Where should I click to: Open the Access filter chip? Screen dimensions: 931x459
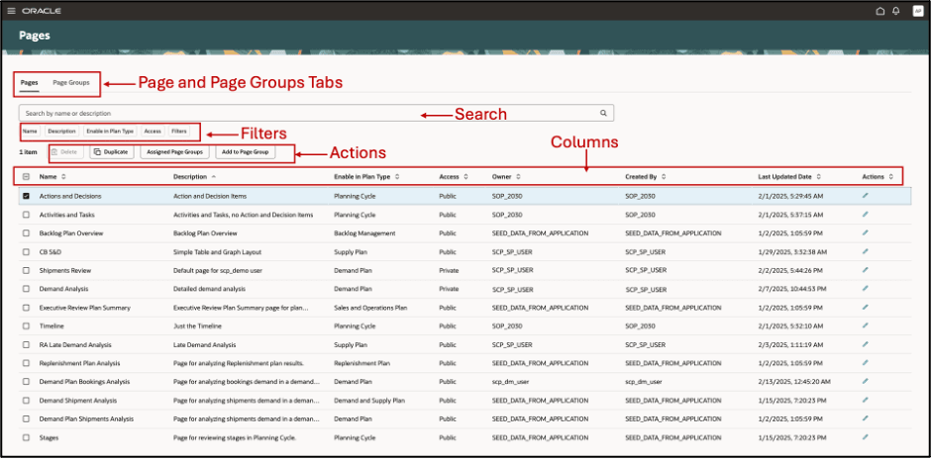153,131
